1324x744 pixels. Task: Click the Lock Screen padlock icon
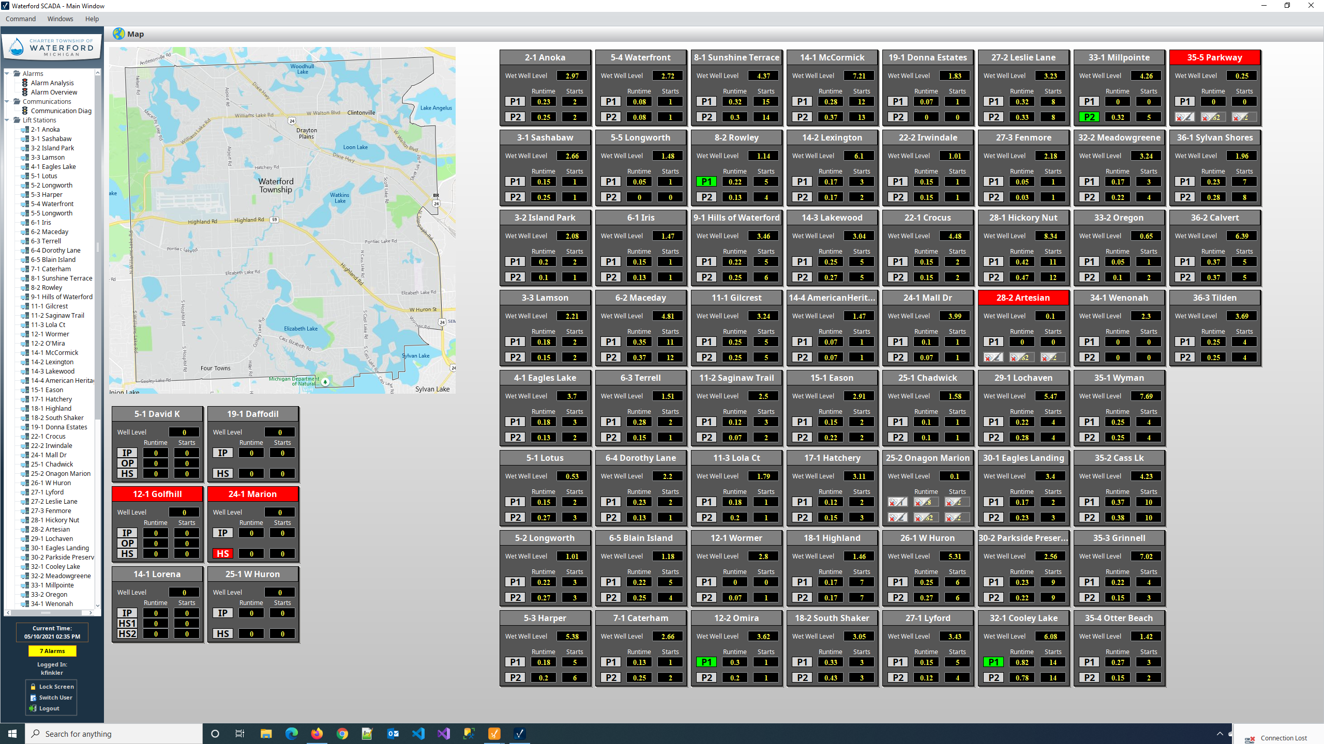point(33,687)
